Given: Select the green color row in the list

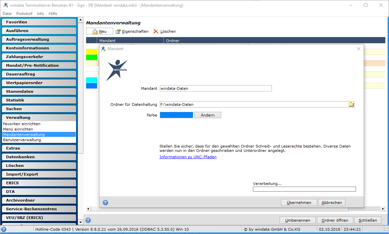Looking at the screenshot, I should pos(91,57).
